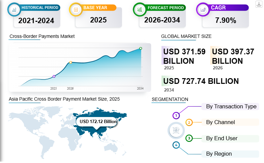Click the base year 2025 value

[98, 20]
